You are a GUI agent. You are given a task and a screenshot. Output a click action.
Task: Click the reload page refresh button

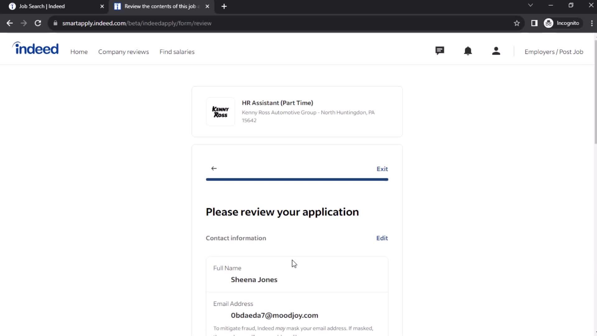tap(37, 23)
